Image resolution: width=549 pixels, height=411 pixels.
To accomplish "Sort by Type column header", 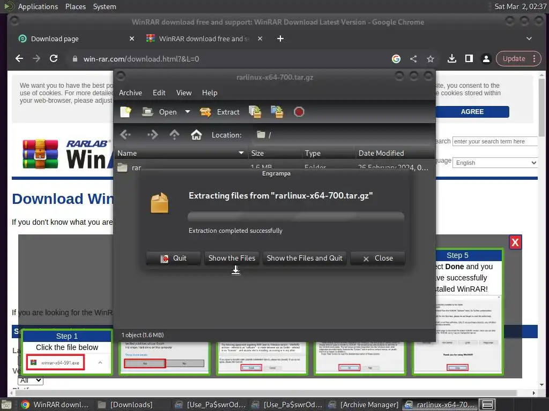I will [x=329, y=153].
